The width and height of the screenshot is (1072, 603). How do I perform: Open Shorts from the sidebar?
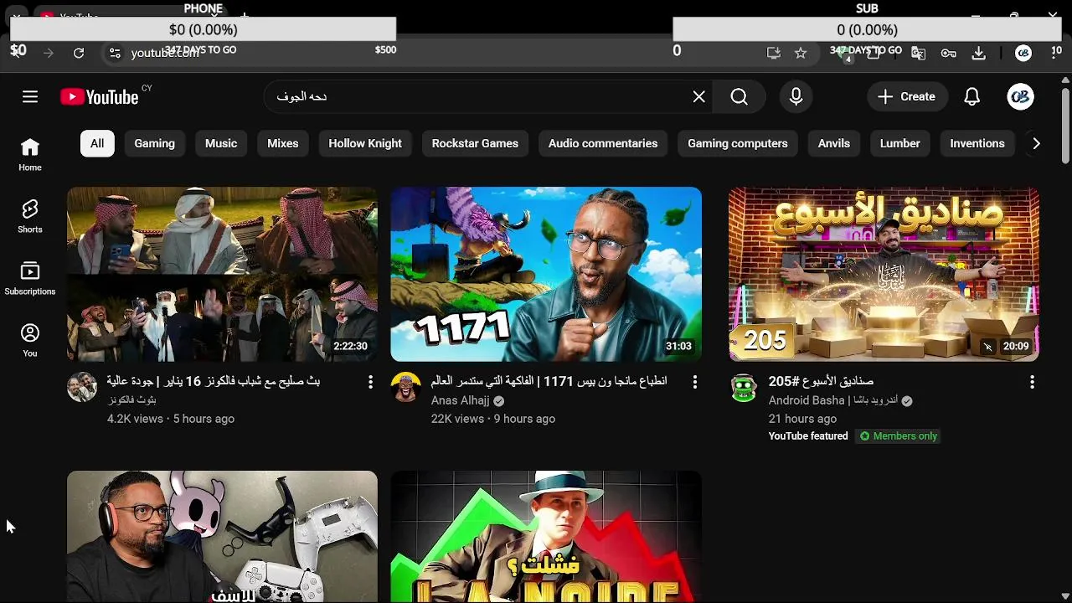(x=30, y=217)
